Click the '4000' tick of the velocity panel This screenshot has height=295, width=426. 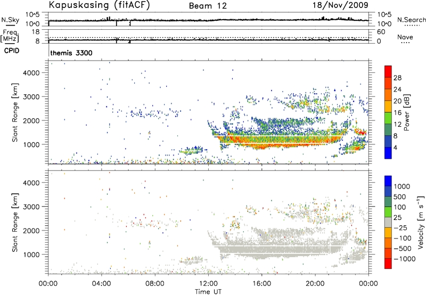[x=31, y=183]
